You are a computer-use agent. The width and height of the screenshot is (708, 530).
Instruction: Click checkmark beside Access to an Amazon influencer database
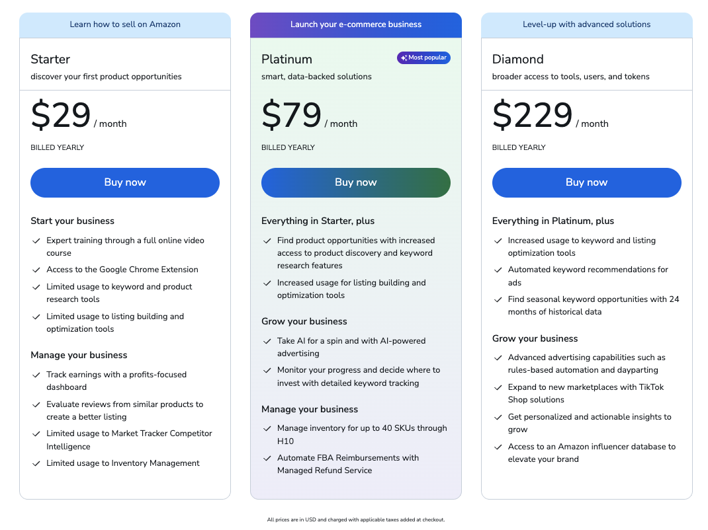click(498, 447)
